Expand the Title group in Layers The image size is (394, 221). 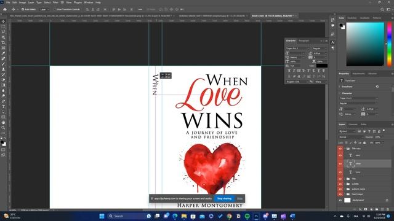345,179
